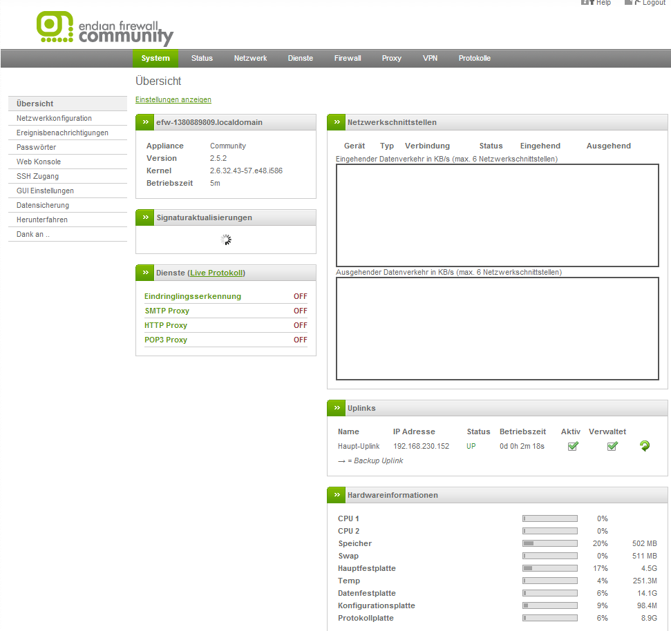Collapse the efw hostname panel arrow
Image resolution: width=671 pixels, height=631 pixels.
click(x=145, y=122)
